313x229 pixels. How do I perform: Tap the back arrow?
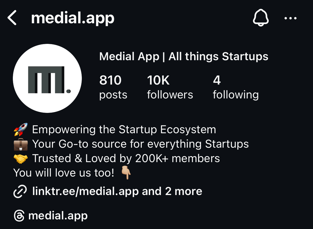coord(12,18)
